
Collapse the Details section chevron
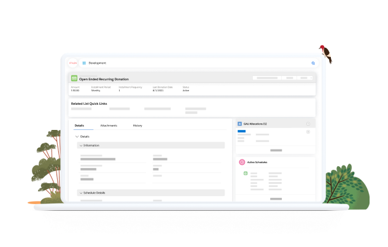[x=77, y=136]
